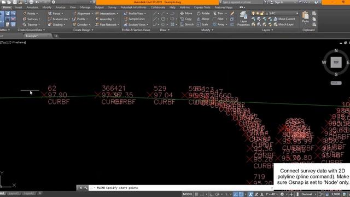Expand the Layers panel
The image size is (350, 197).
point(267,30)
